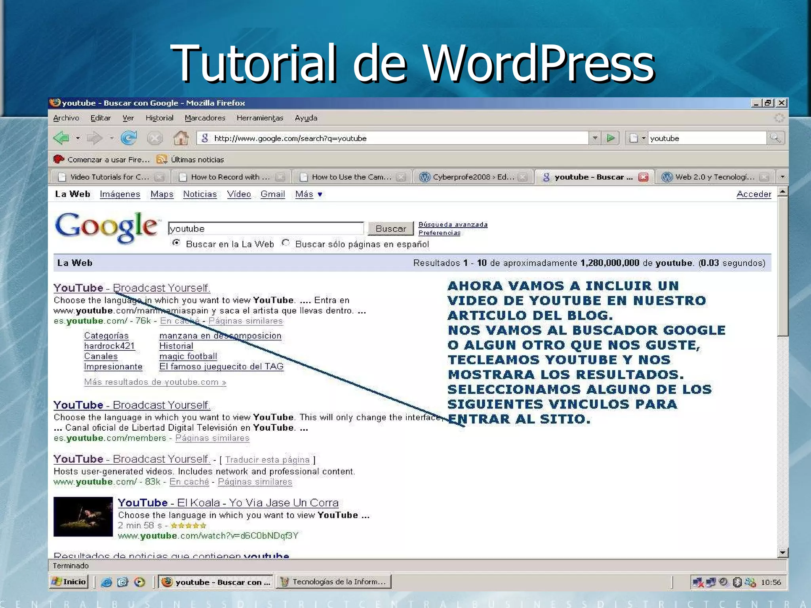Select 'Buscar en la La Web' radio button
811x608 pixels.
176,243
